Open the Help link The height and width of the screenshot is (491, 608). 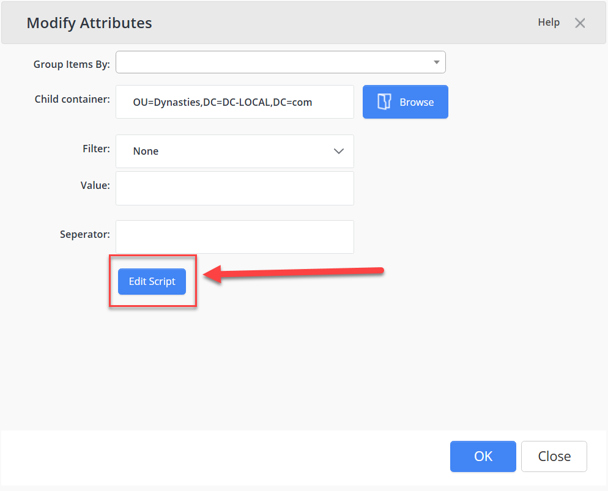(x=549, y=23)
